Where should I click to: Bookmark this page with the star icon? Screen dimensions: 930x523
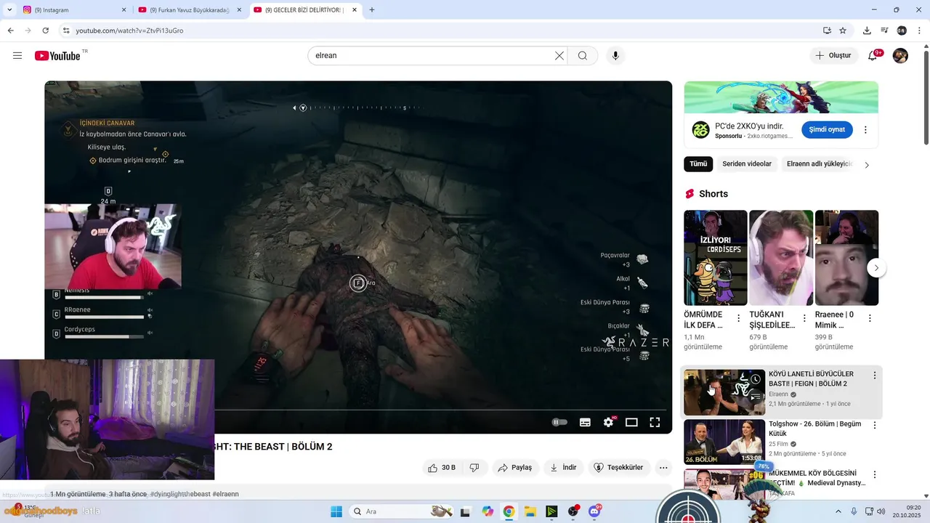pos(843,31)
